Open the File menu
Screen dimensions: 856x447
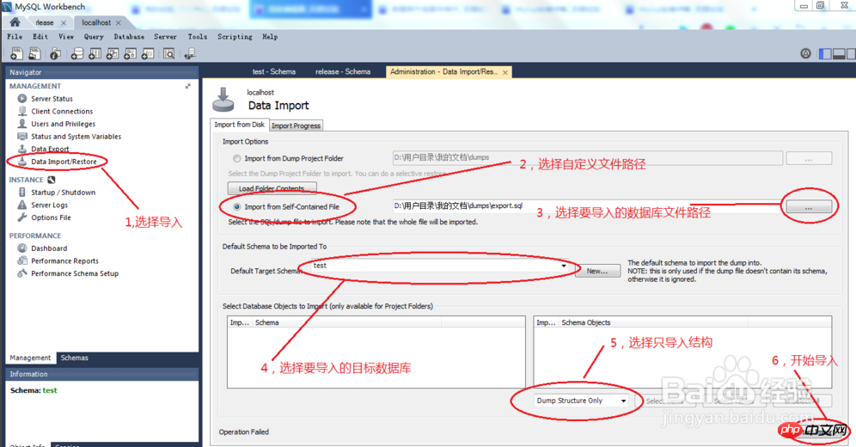15,37
